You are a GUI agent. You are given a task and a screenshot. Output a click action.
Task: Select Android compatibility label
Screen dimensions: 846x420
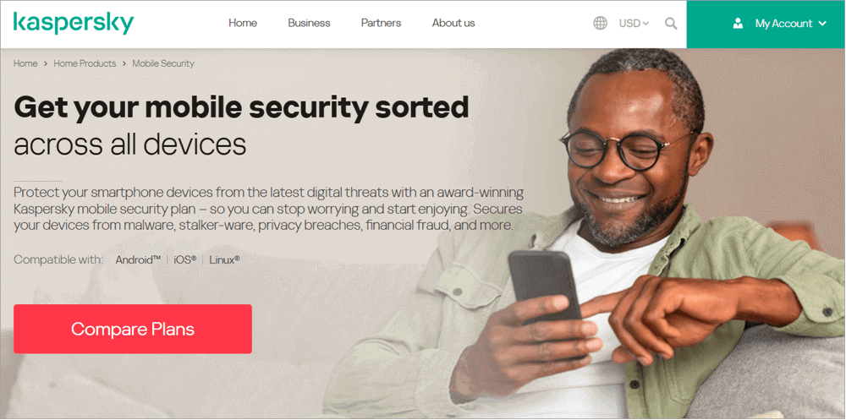[x=138, y=259]
